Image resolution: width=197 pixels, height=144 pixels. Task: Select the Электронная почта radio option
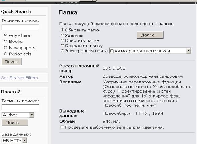[62, 51]
